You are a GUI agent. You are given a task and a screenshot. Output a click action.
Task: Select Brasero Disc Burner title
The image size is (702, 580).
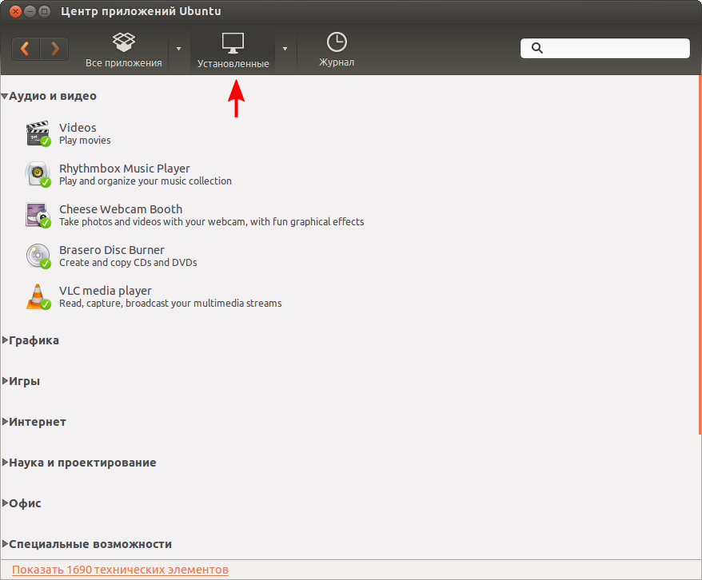pos(111,250)
